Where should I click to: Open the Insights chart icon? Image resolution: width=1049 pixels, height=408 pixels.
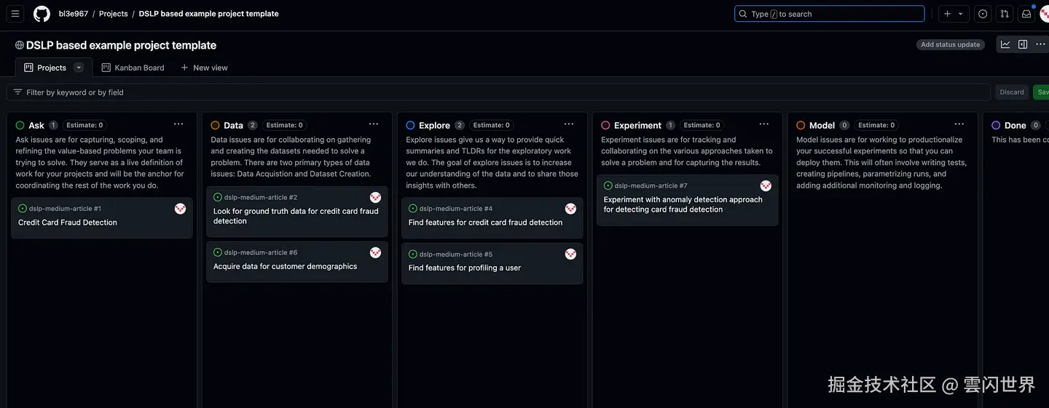[1005, 44]
